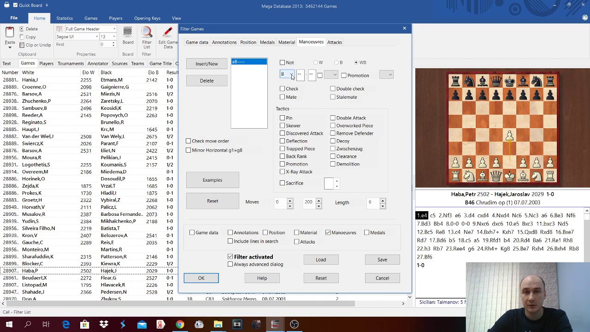Image resolution: width=590 pixels, height=332 pixels.
Task: Click the Save button
Action: pyautogui.click(x=382, y=260)
